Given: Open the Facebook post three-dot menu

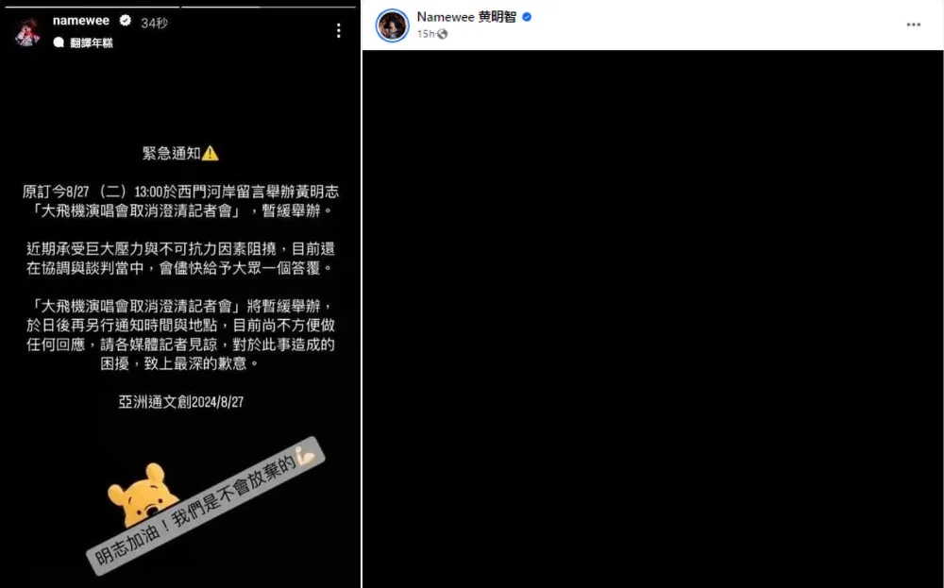Looking at the screenshot, I should (913, 25).
